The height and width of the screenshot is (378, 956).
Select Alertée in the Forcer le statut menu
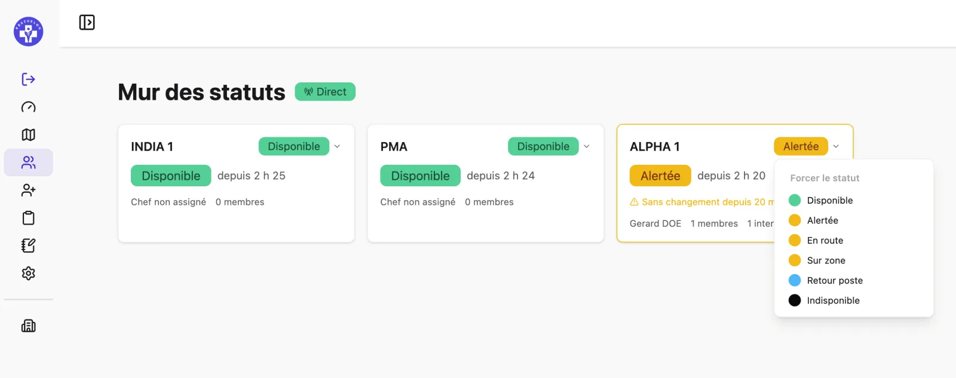click(854, 220)
